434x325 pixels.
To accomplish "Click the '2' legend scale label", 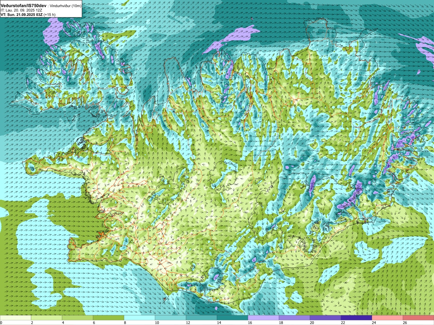I will (32, 323).
